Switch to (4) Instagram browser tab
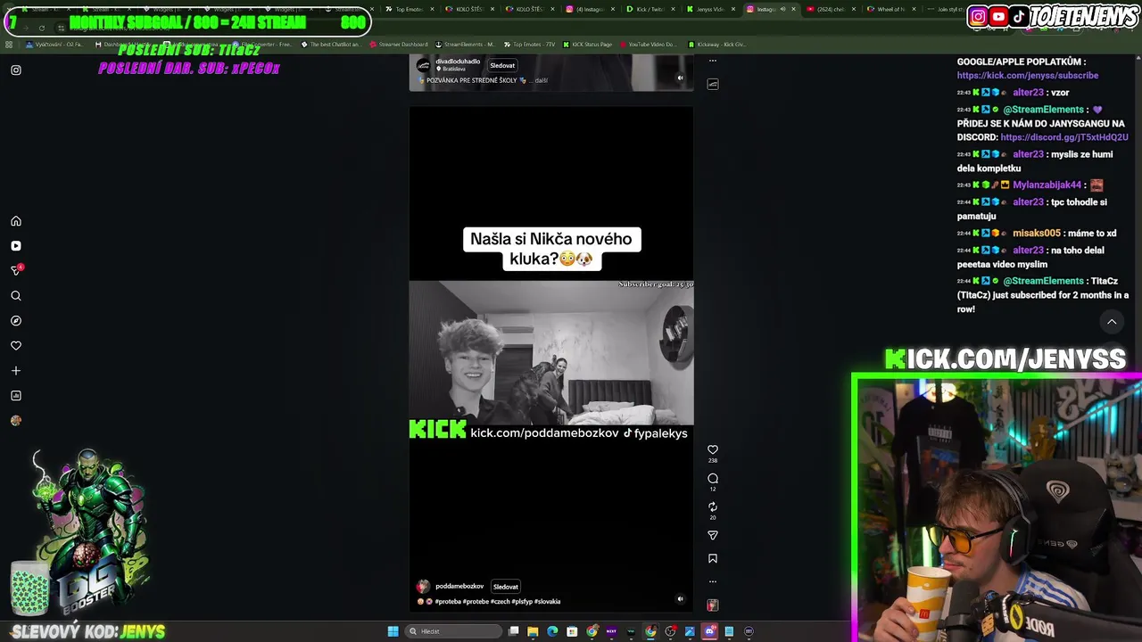Viewport: 1142px width, 642px height. click(x=589, y=9)
